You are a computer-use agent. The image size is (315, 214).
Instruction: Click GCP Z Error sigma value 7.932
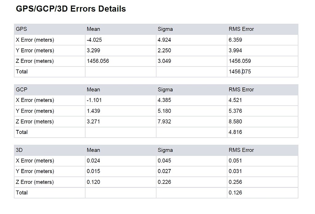tap(164, 121)
